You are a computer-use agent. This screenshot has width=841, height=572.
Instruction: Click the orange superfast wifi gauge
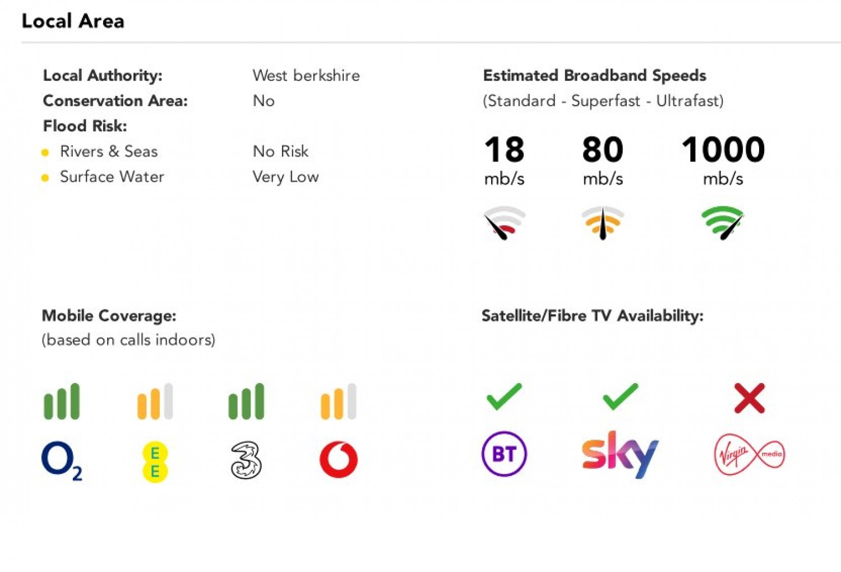pos(603,223)
